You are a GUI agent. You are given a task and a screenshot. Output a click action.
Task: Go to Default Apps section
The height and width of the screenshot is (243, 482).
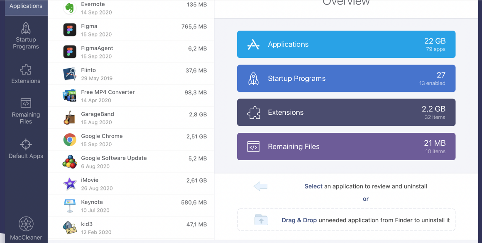click(26, 149)
